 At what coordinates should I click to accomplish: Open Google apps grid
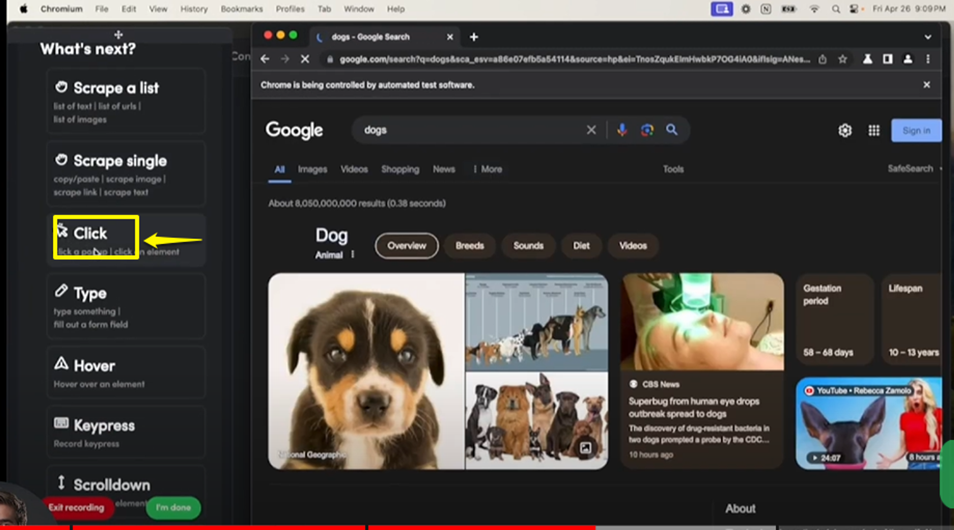[x=874, y=130]
